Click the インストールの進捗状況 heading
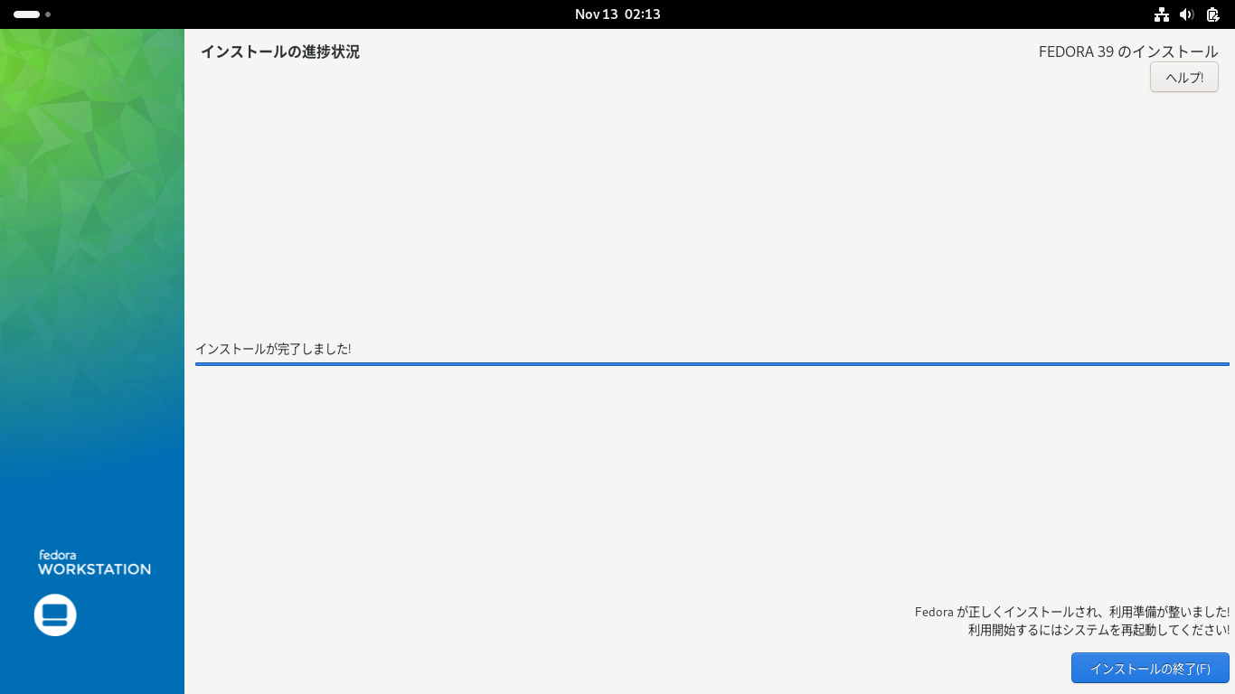Image resolution: width=1235 pixels, height=694 pixels. tap(280, 52)
